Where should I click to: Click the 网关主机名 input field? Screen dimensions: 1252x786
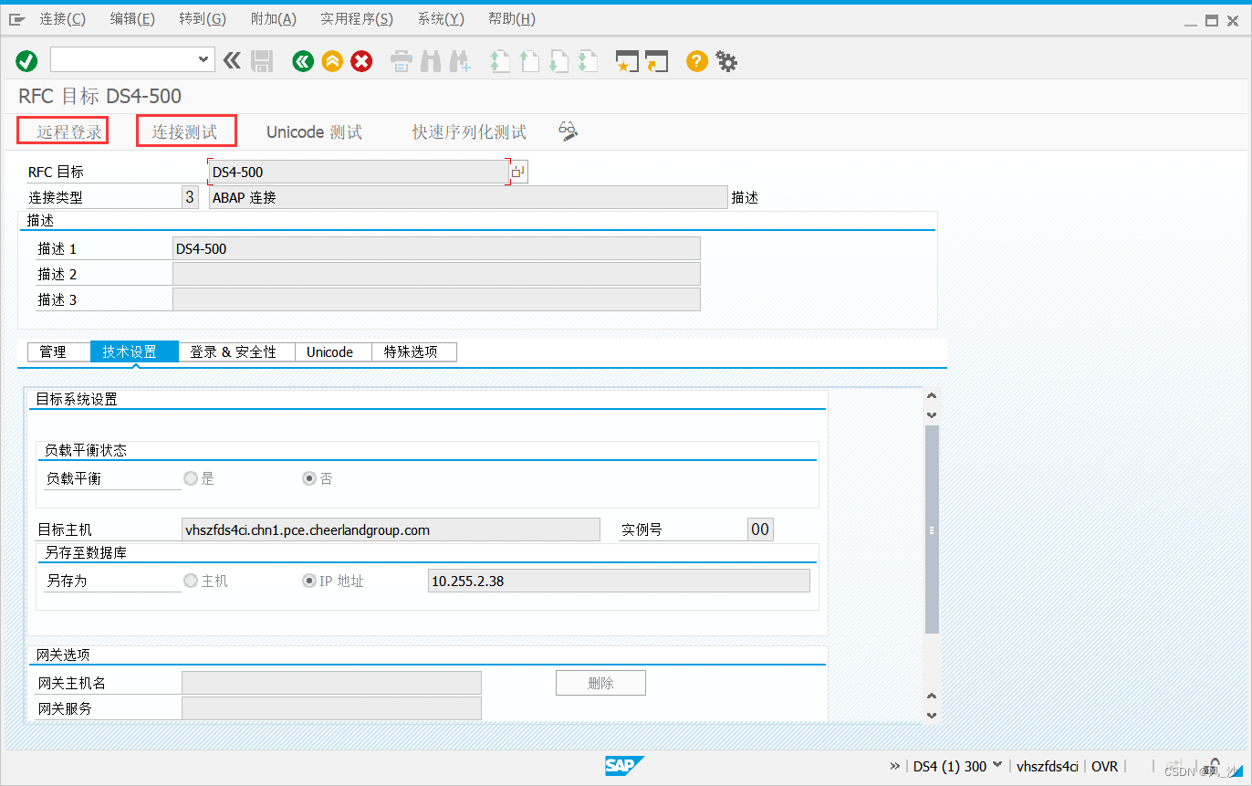[331, 683]
